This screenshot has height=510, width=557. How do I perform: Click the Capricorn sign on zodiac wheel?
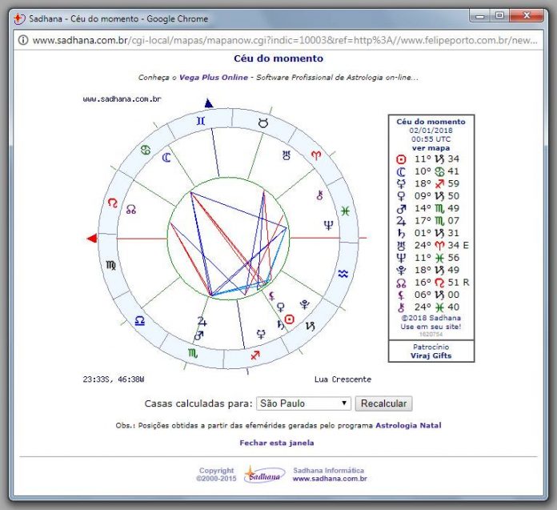[311, 326]
